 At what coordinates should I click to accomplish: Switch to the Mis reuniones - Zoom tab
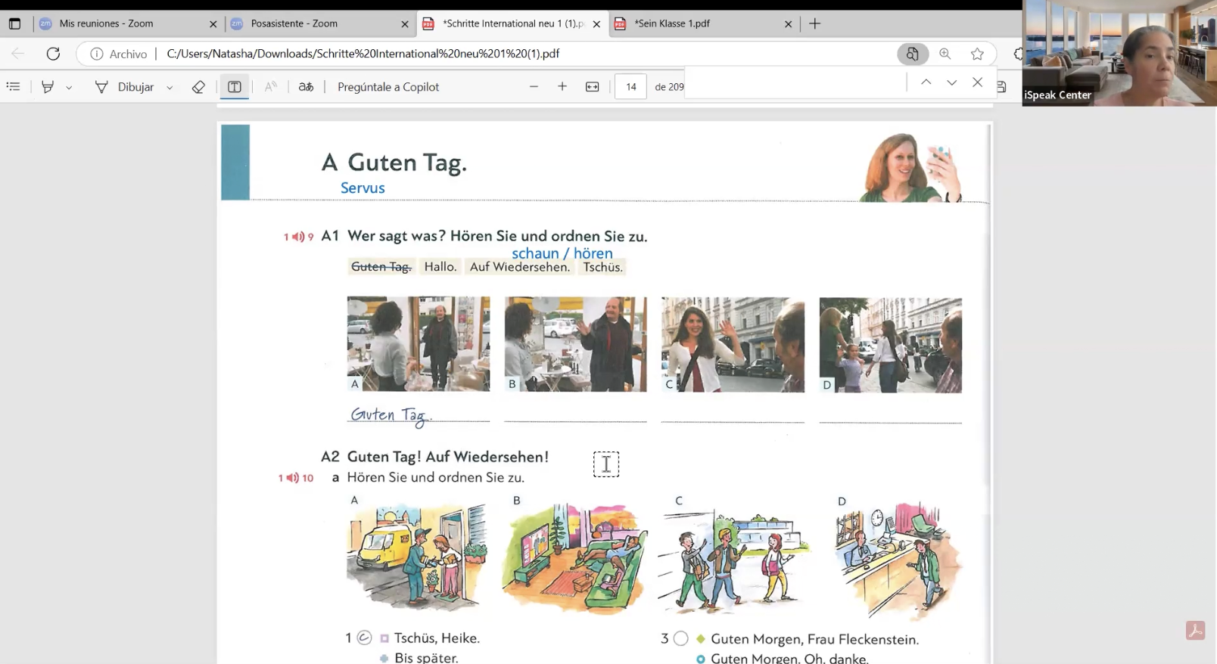coord(106,23)
